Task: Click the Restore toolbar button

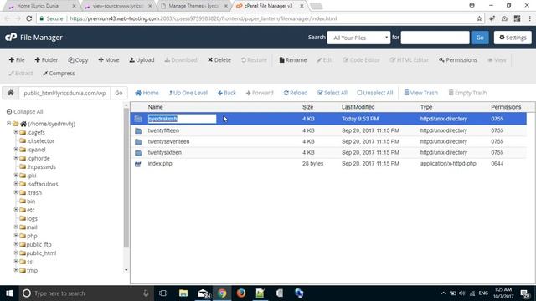Action: (254, 59)
